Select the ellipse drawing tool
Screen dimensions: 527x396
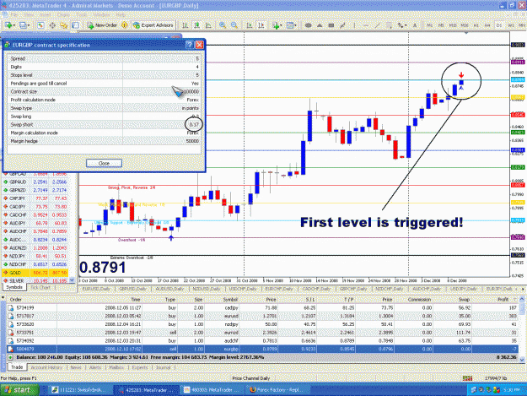click(x=308, y=25)
